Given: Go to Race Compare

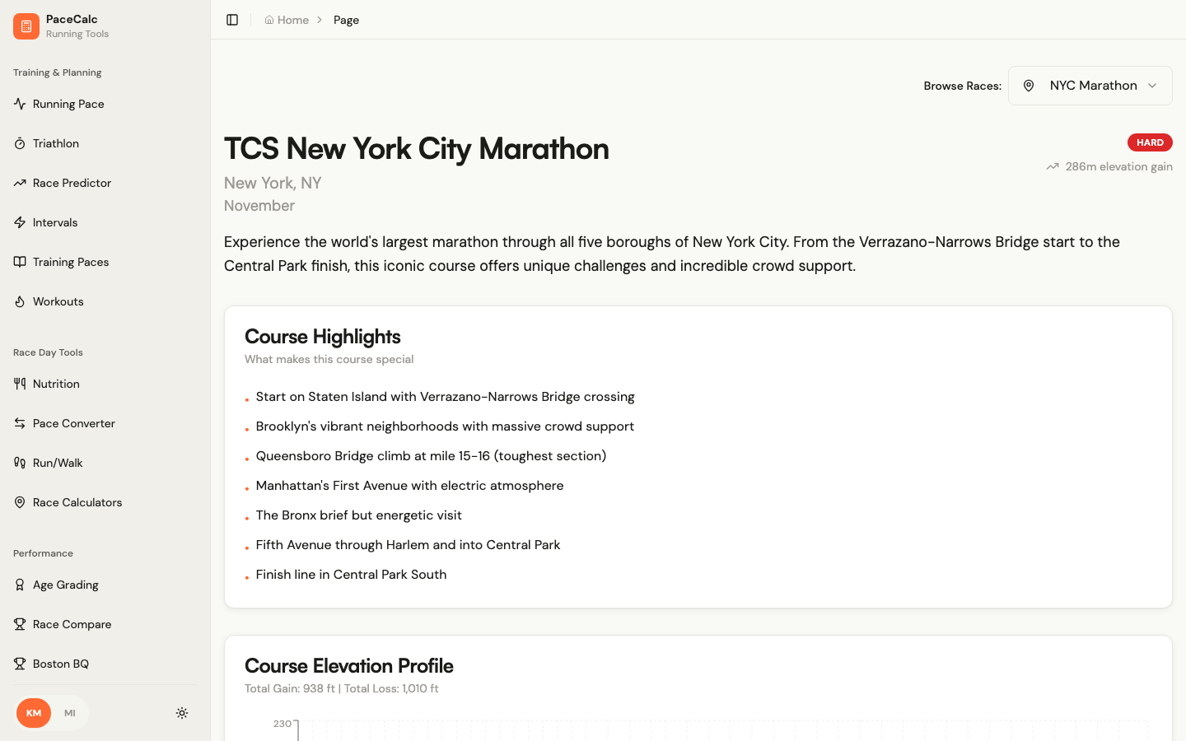Looking at the screenshot, I should pos(105,624).
